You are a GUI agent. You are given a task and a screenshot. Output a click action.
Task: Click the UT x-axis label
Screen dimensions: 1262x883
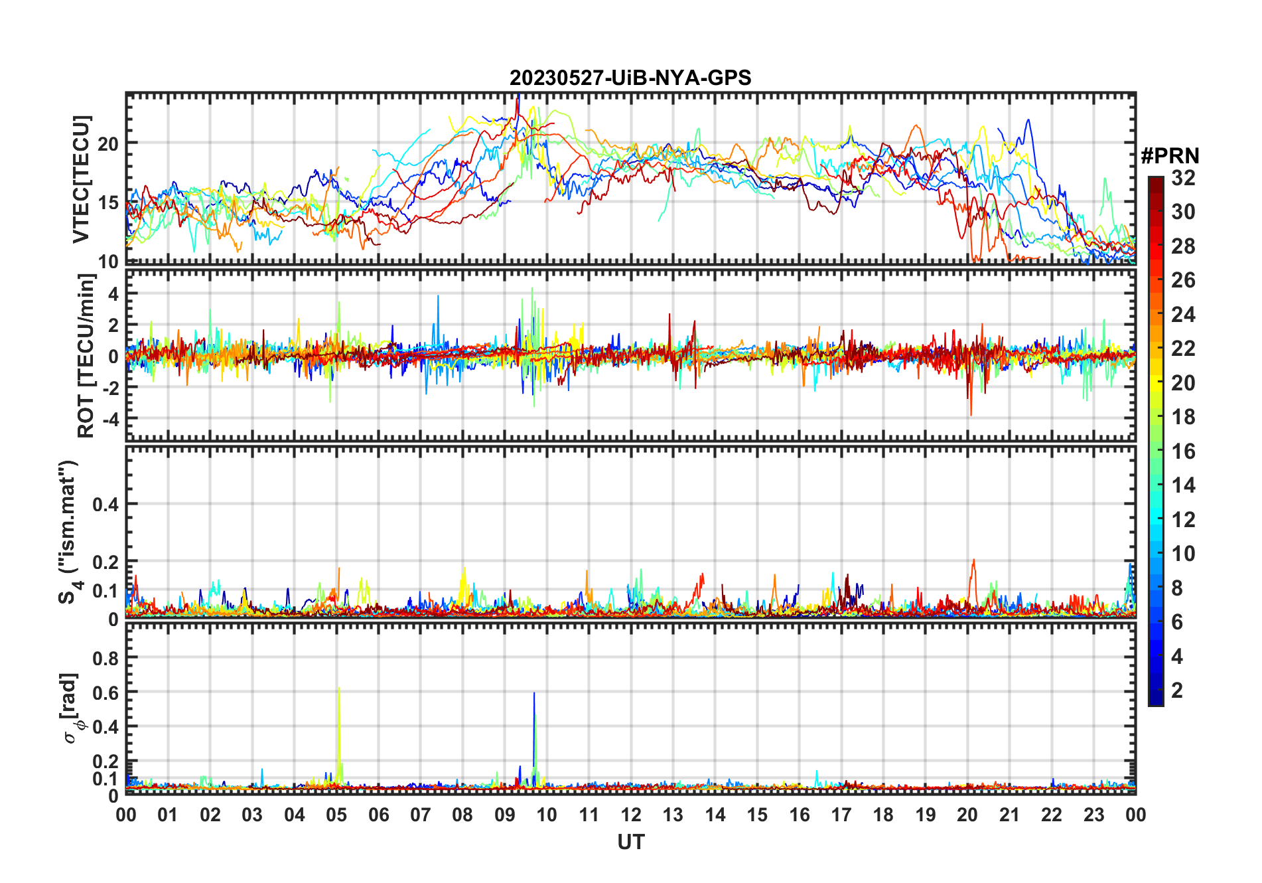click(x=631, y=842)
